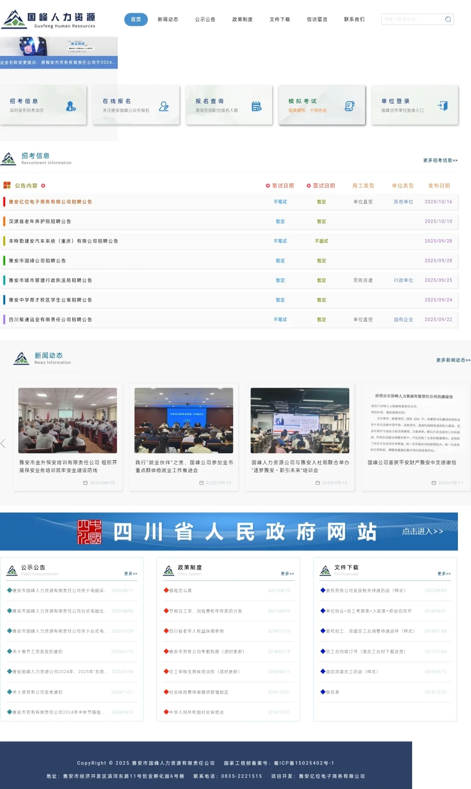This screenshot has width=471, height=789.
Task: Open news thumbnail for 金升保安培训
Action: pyautogui.click(x=68, y=420)
